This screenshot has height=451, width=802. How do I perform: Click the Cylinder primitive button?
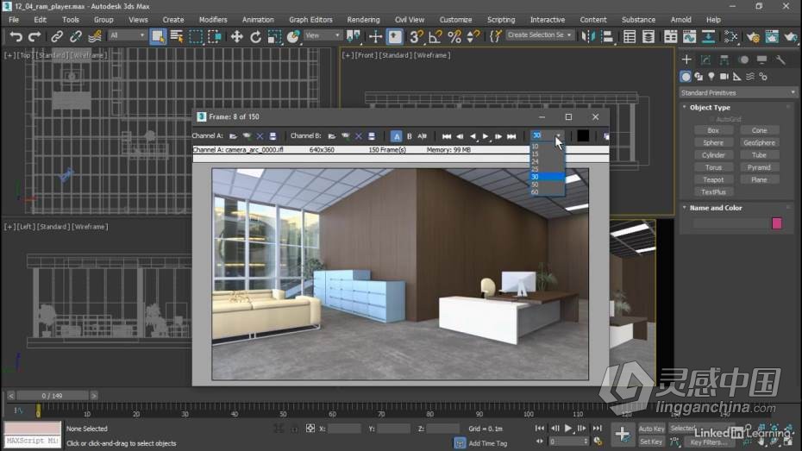click(x=713, y=155)
